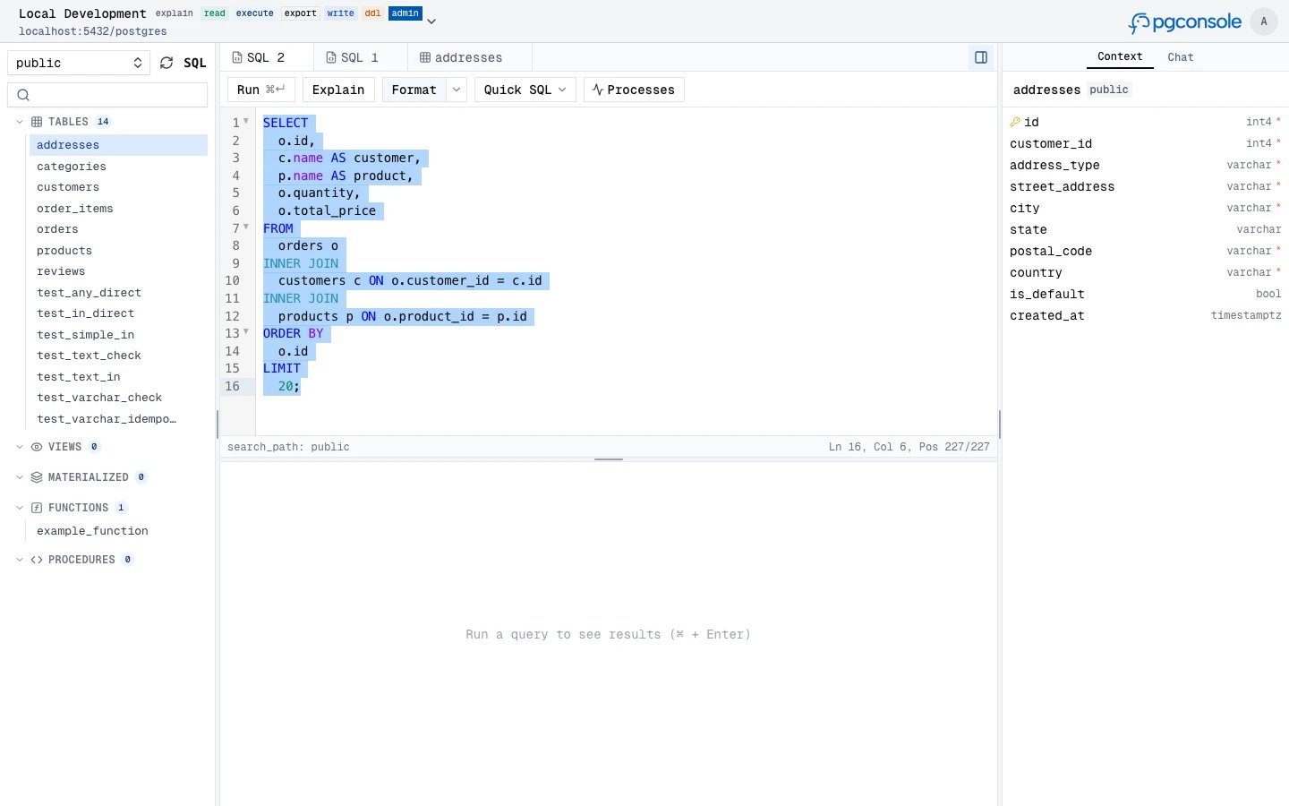Select the test_text_check table

pyautogui.click(x=118, y=356)
